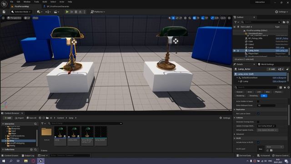The height and width of the screenshot is (164, 291).
Task: Toggle visibility of Lamp_Actor in Outliner
Action: tap(235, 51)
